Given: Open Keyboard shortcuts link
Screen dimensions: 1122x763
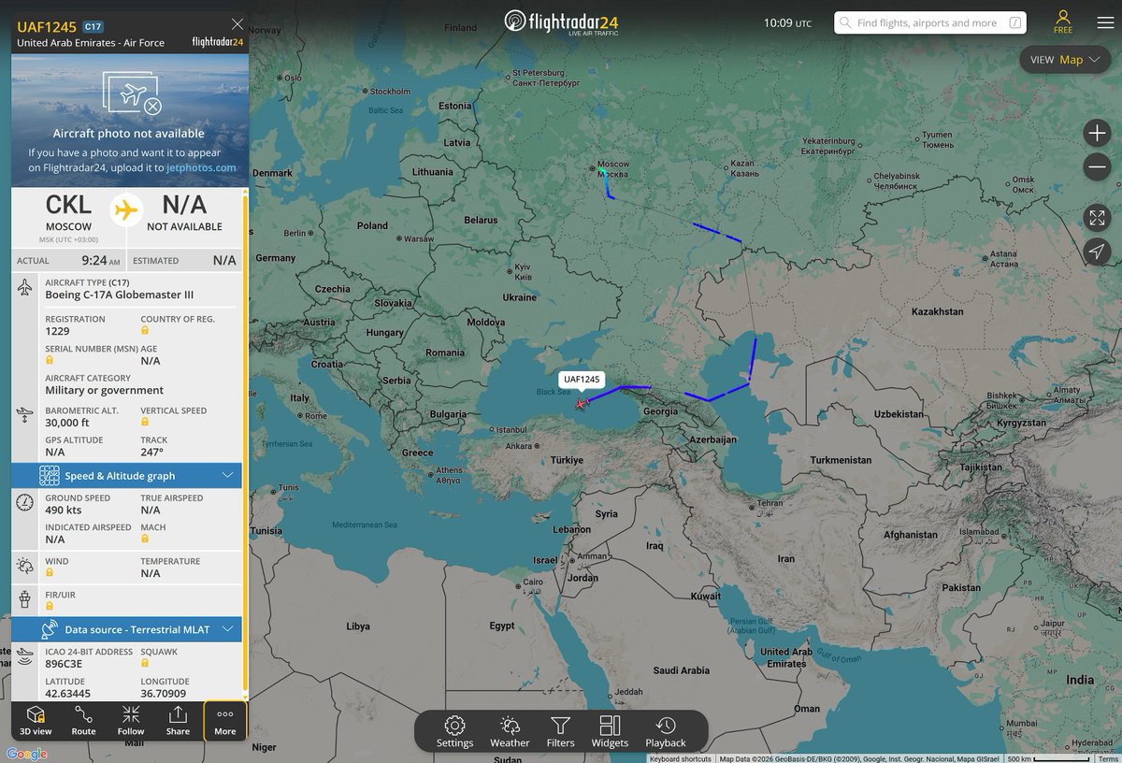Looking at the screenshot, I should pyautogui.click(x=680, y=758).
